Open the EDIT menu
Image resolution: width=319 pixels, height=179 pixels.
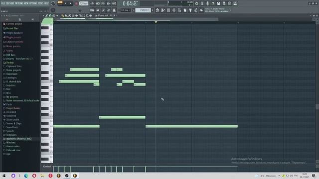[x=8, y=3]
